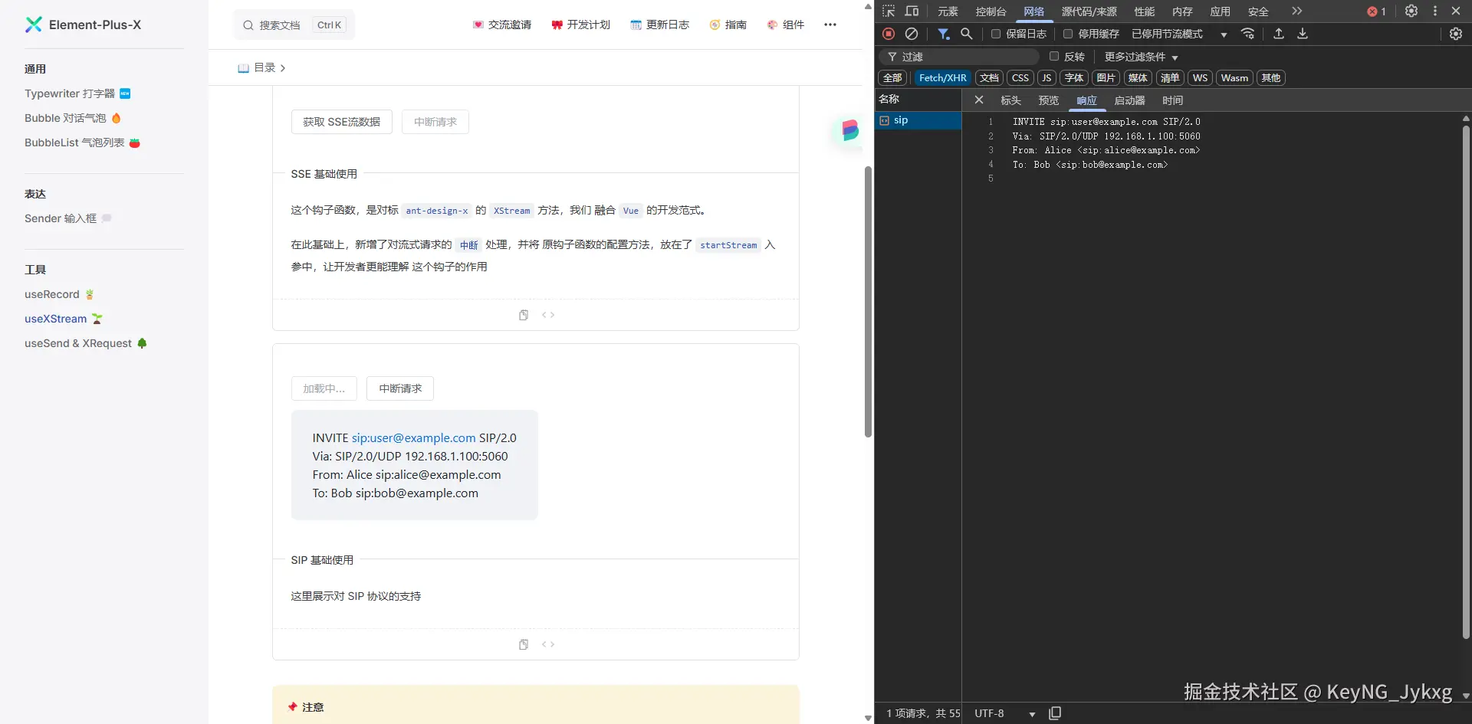Open the three-dot more menu in site header
The image size is (1472, 724).
(830, 25)
